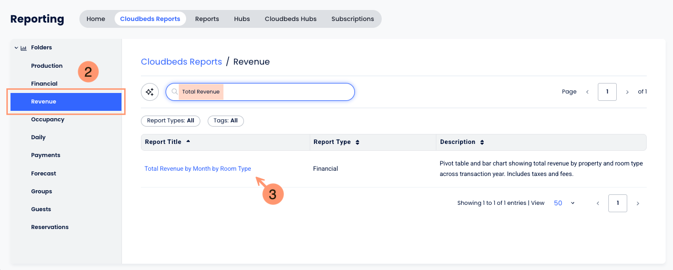Screen dimensions: 673x270
Task: Switch to Cloudbeds Hubs tab
Action: coord(290,19)
